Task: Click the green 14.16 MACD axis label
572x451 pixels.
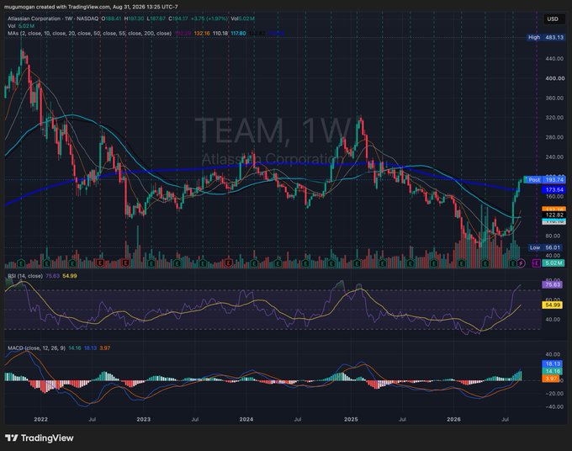Action: coord(553,371)
